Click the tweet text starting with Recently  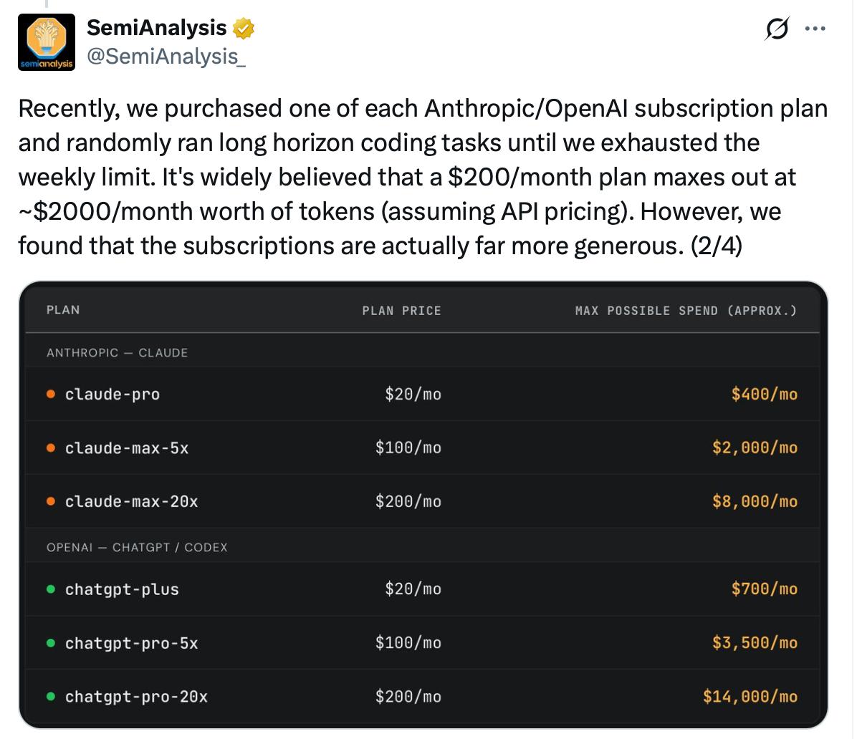[x=423, y=177]
